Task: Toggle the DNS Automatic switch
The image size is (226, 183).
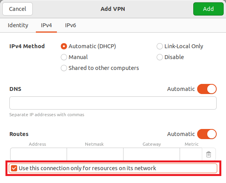Action: 207,89
